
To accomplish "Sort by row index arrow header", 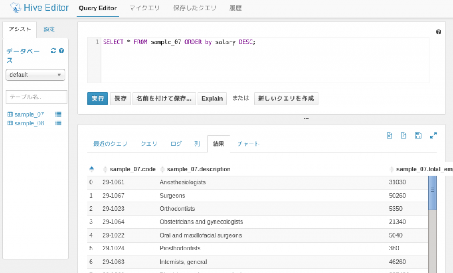I will coord(92,169).
